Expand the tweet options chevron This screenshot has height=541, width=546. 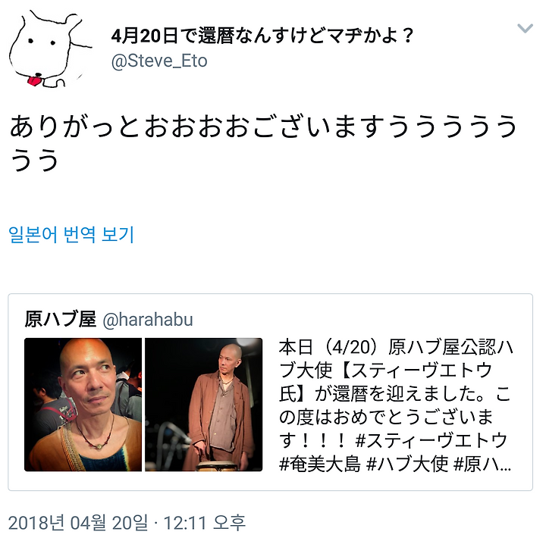[x=525, y=29]
